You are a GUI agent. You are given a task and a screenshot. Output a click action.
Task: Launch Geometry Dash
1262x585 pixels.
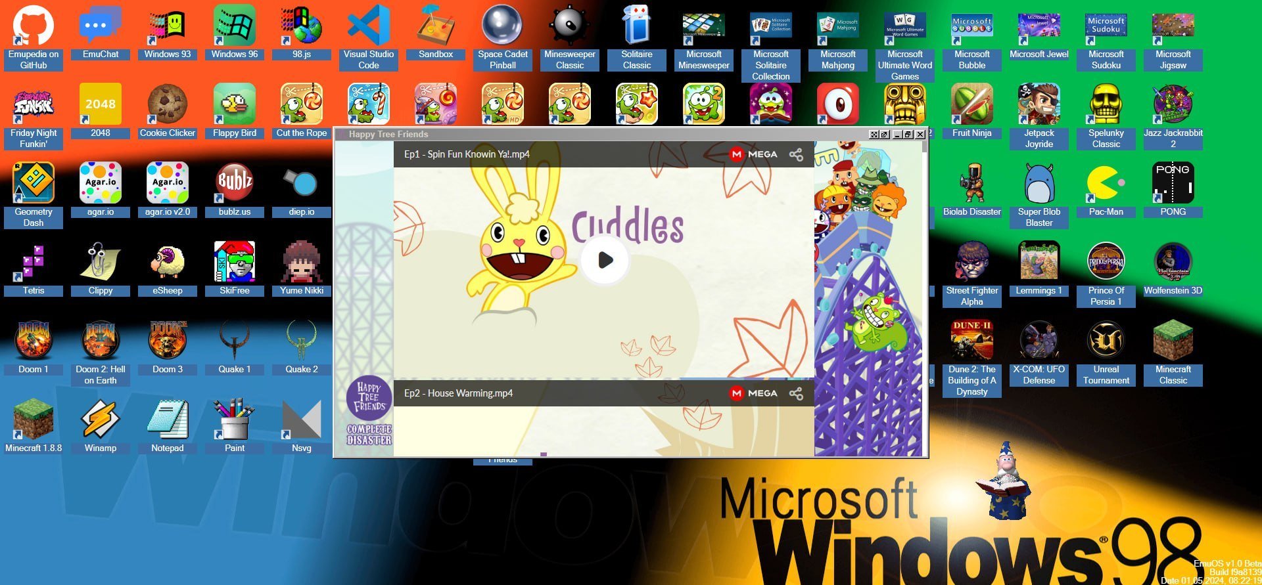[x=34, y=194]
